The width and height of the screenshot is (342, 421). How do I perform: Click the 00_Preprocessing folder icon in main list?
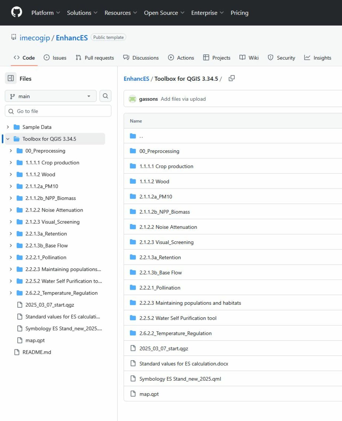click(x=133, y=151)
